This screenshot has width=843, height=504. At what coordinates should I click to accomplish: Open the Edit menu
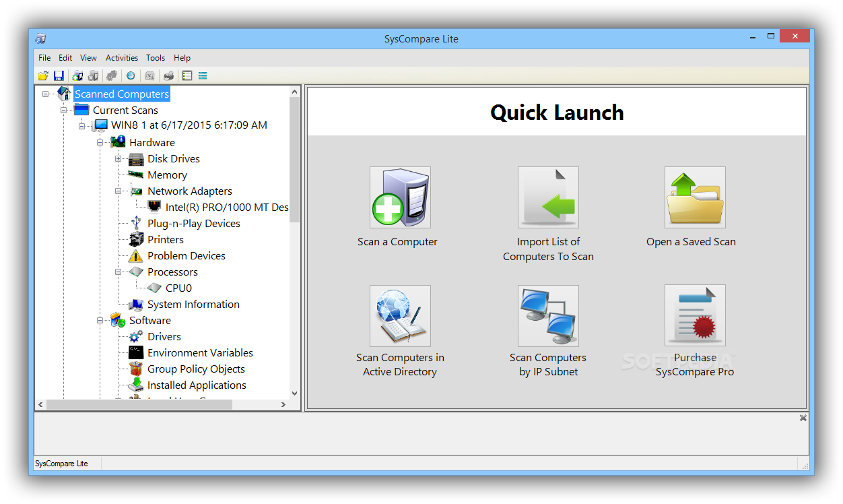pos(65,58)
